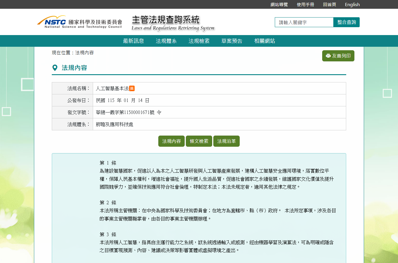Click the 發文字號： label cell
Screen dimensions: 398x263
tap(73, 112)
